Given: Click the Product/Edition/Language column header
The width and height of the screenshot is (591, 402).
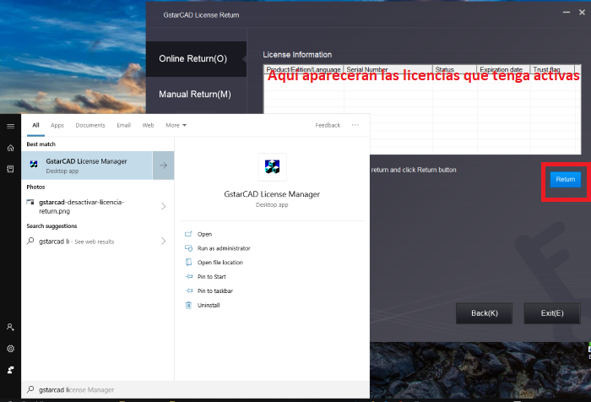Looking at the screenshot, I should pyautogui.click(x=304, y=69).
